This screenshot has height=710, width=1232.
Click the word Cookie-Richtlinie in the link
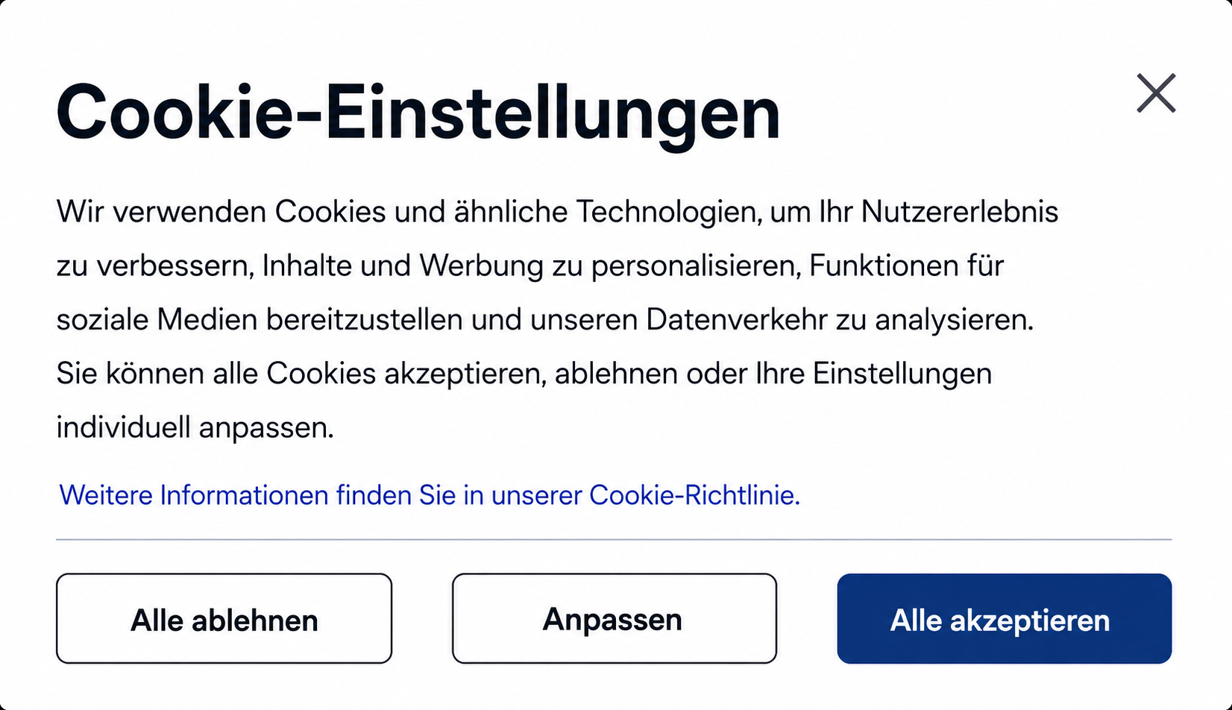coord(694,495)
